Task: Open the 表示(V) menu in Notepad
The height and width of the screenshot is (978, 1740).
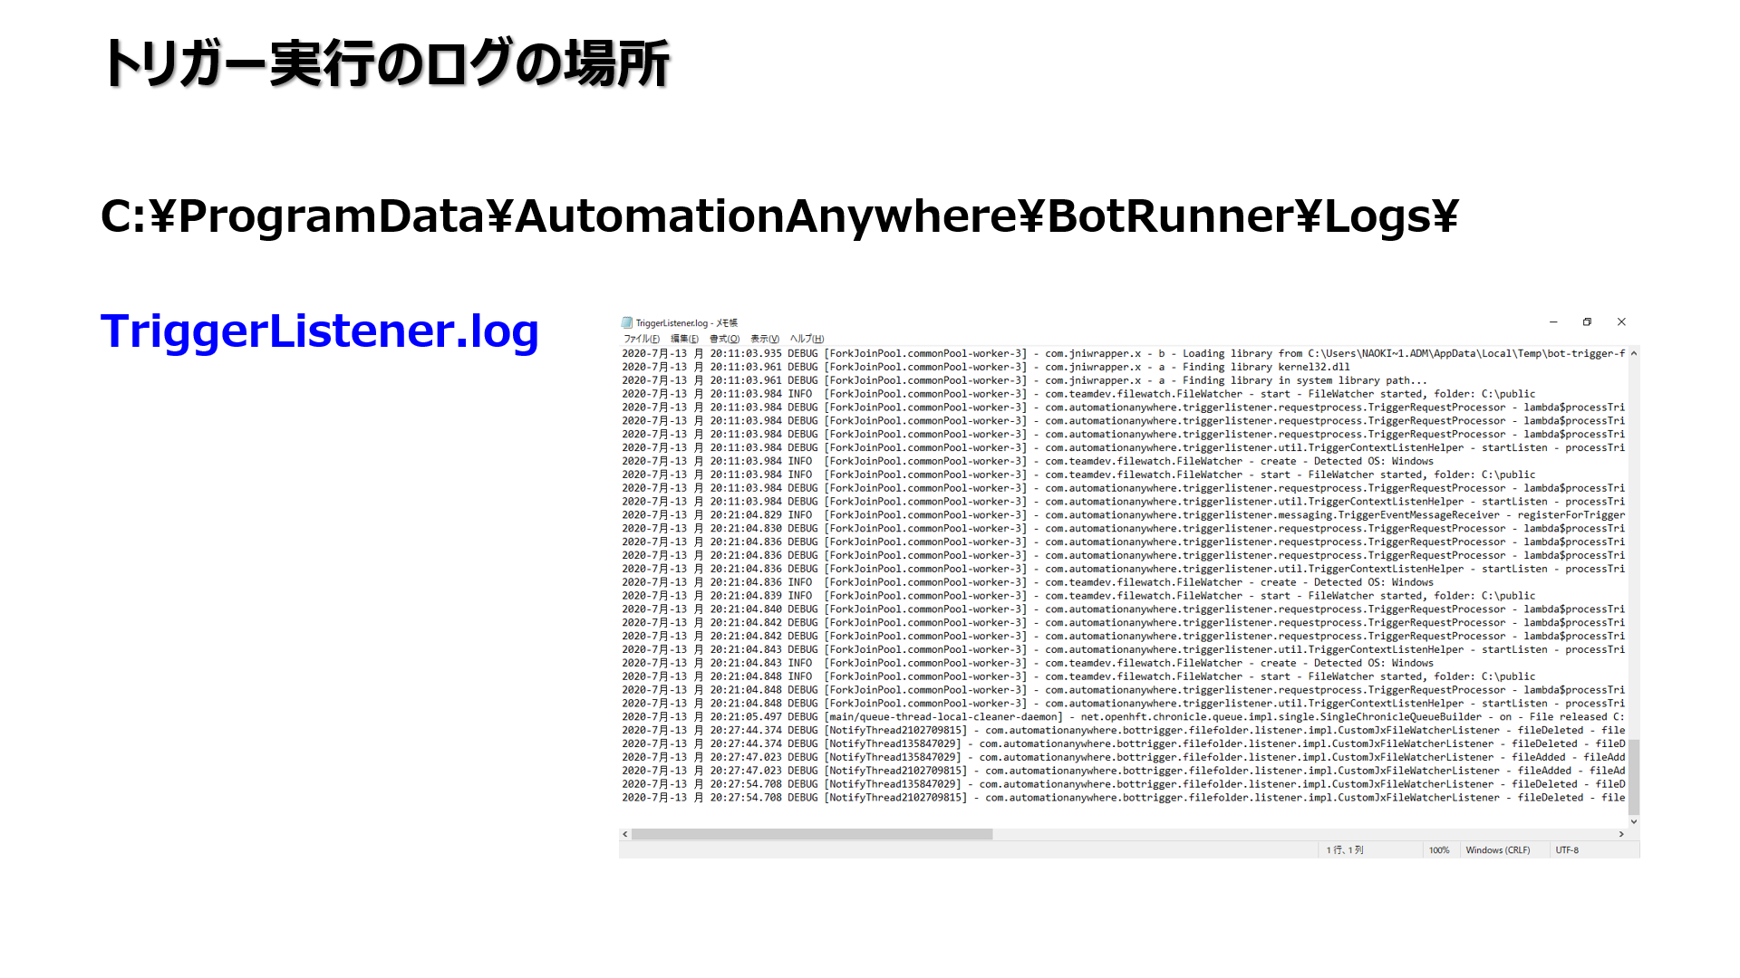Action: point(765,339)
